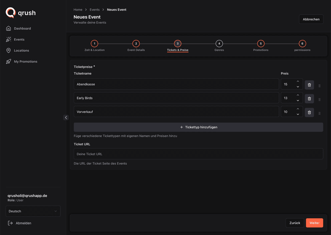331x235 pixels.
Task: Jump to step 4 Genres
Action: pyautogui.click(x=219, y=44)
